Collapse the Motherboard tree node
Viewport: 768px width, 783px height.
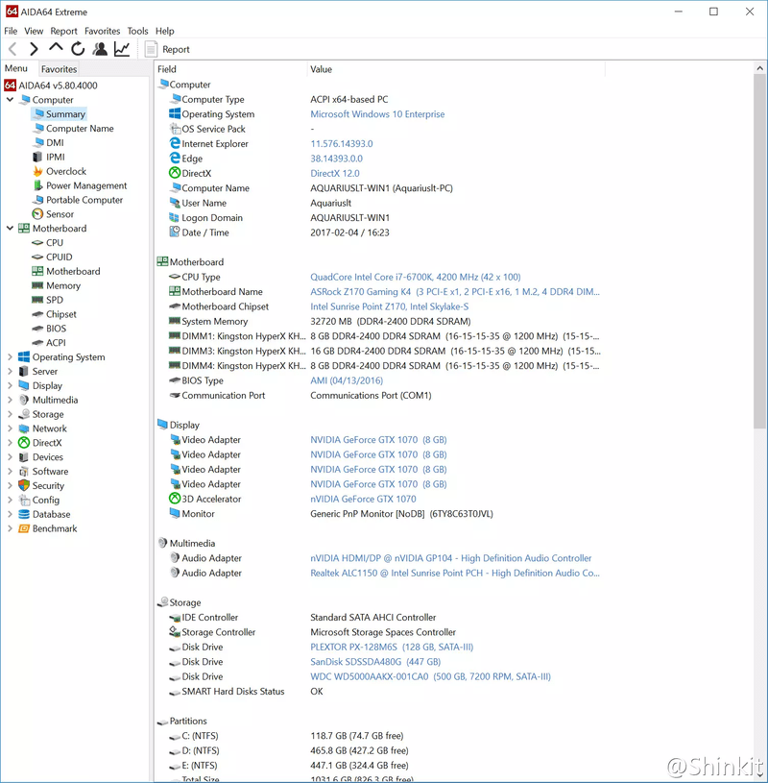click(x=11, y=229)
